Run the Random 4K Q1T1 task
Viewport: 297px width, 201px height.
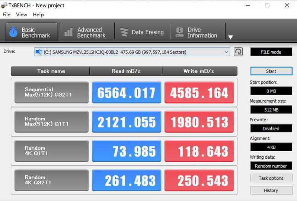point(51,151)
